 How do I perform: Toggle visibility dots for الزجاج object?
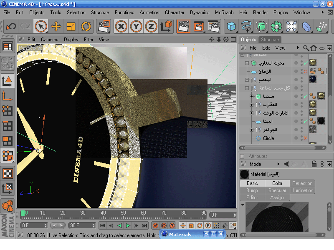click(x=301, y=71)
